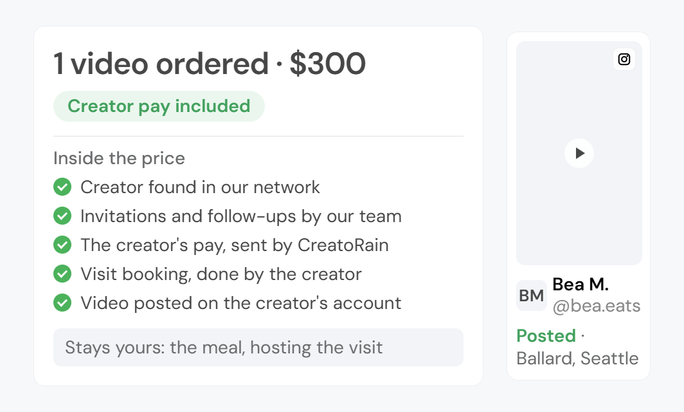
Task: Click the 1 video ordered $300 heading
Action: pos(210,64)
